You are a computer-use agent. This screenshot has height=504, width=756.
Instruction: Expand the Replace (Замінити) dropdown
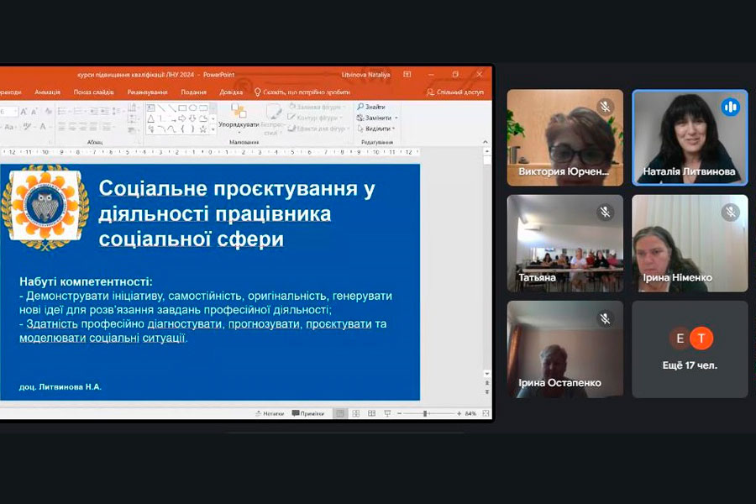tap(396, 118)
